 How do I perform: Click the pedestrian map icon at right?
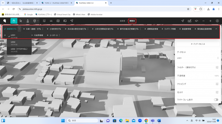pyautogui.click(x=190, y=21)
